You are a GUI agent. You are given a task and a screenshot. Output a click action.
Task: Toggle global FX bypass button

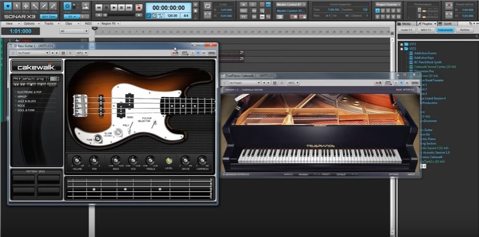(243, 17)
